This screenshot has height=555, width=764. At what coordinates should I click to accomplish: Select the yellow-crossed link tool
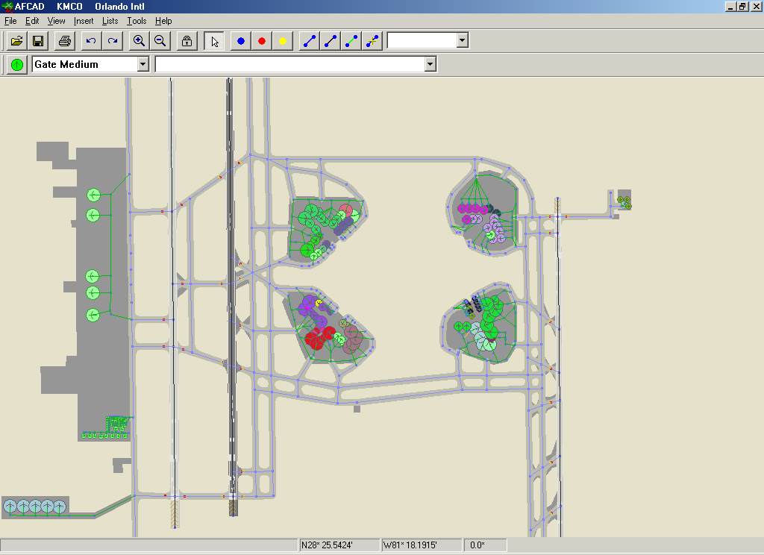pyautogui.click(x=372, y=41)
